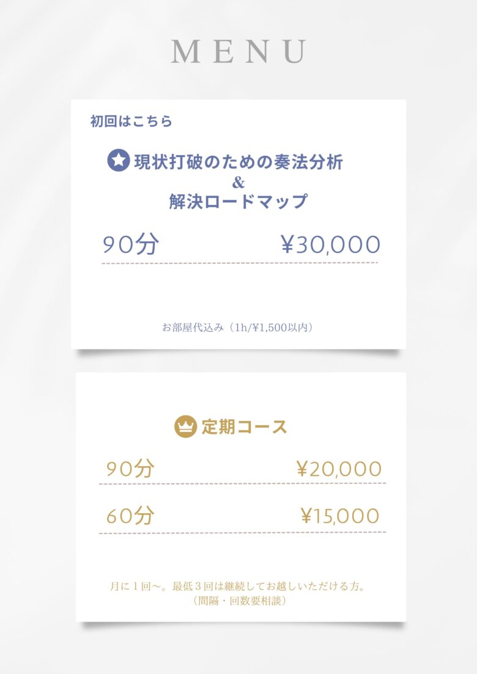
Task: Click the blue ampersand symbol
Action: (x=239, y=182)
